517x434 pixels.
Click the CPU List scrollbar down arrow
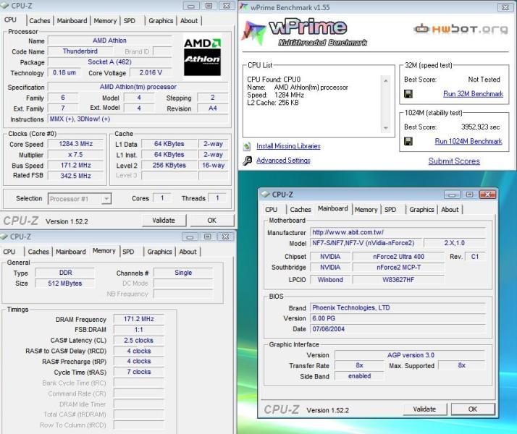[385, 128]
